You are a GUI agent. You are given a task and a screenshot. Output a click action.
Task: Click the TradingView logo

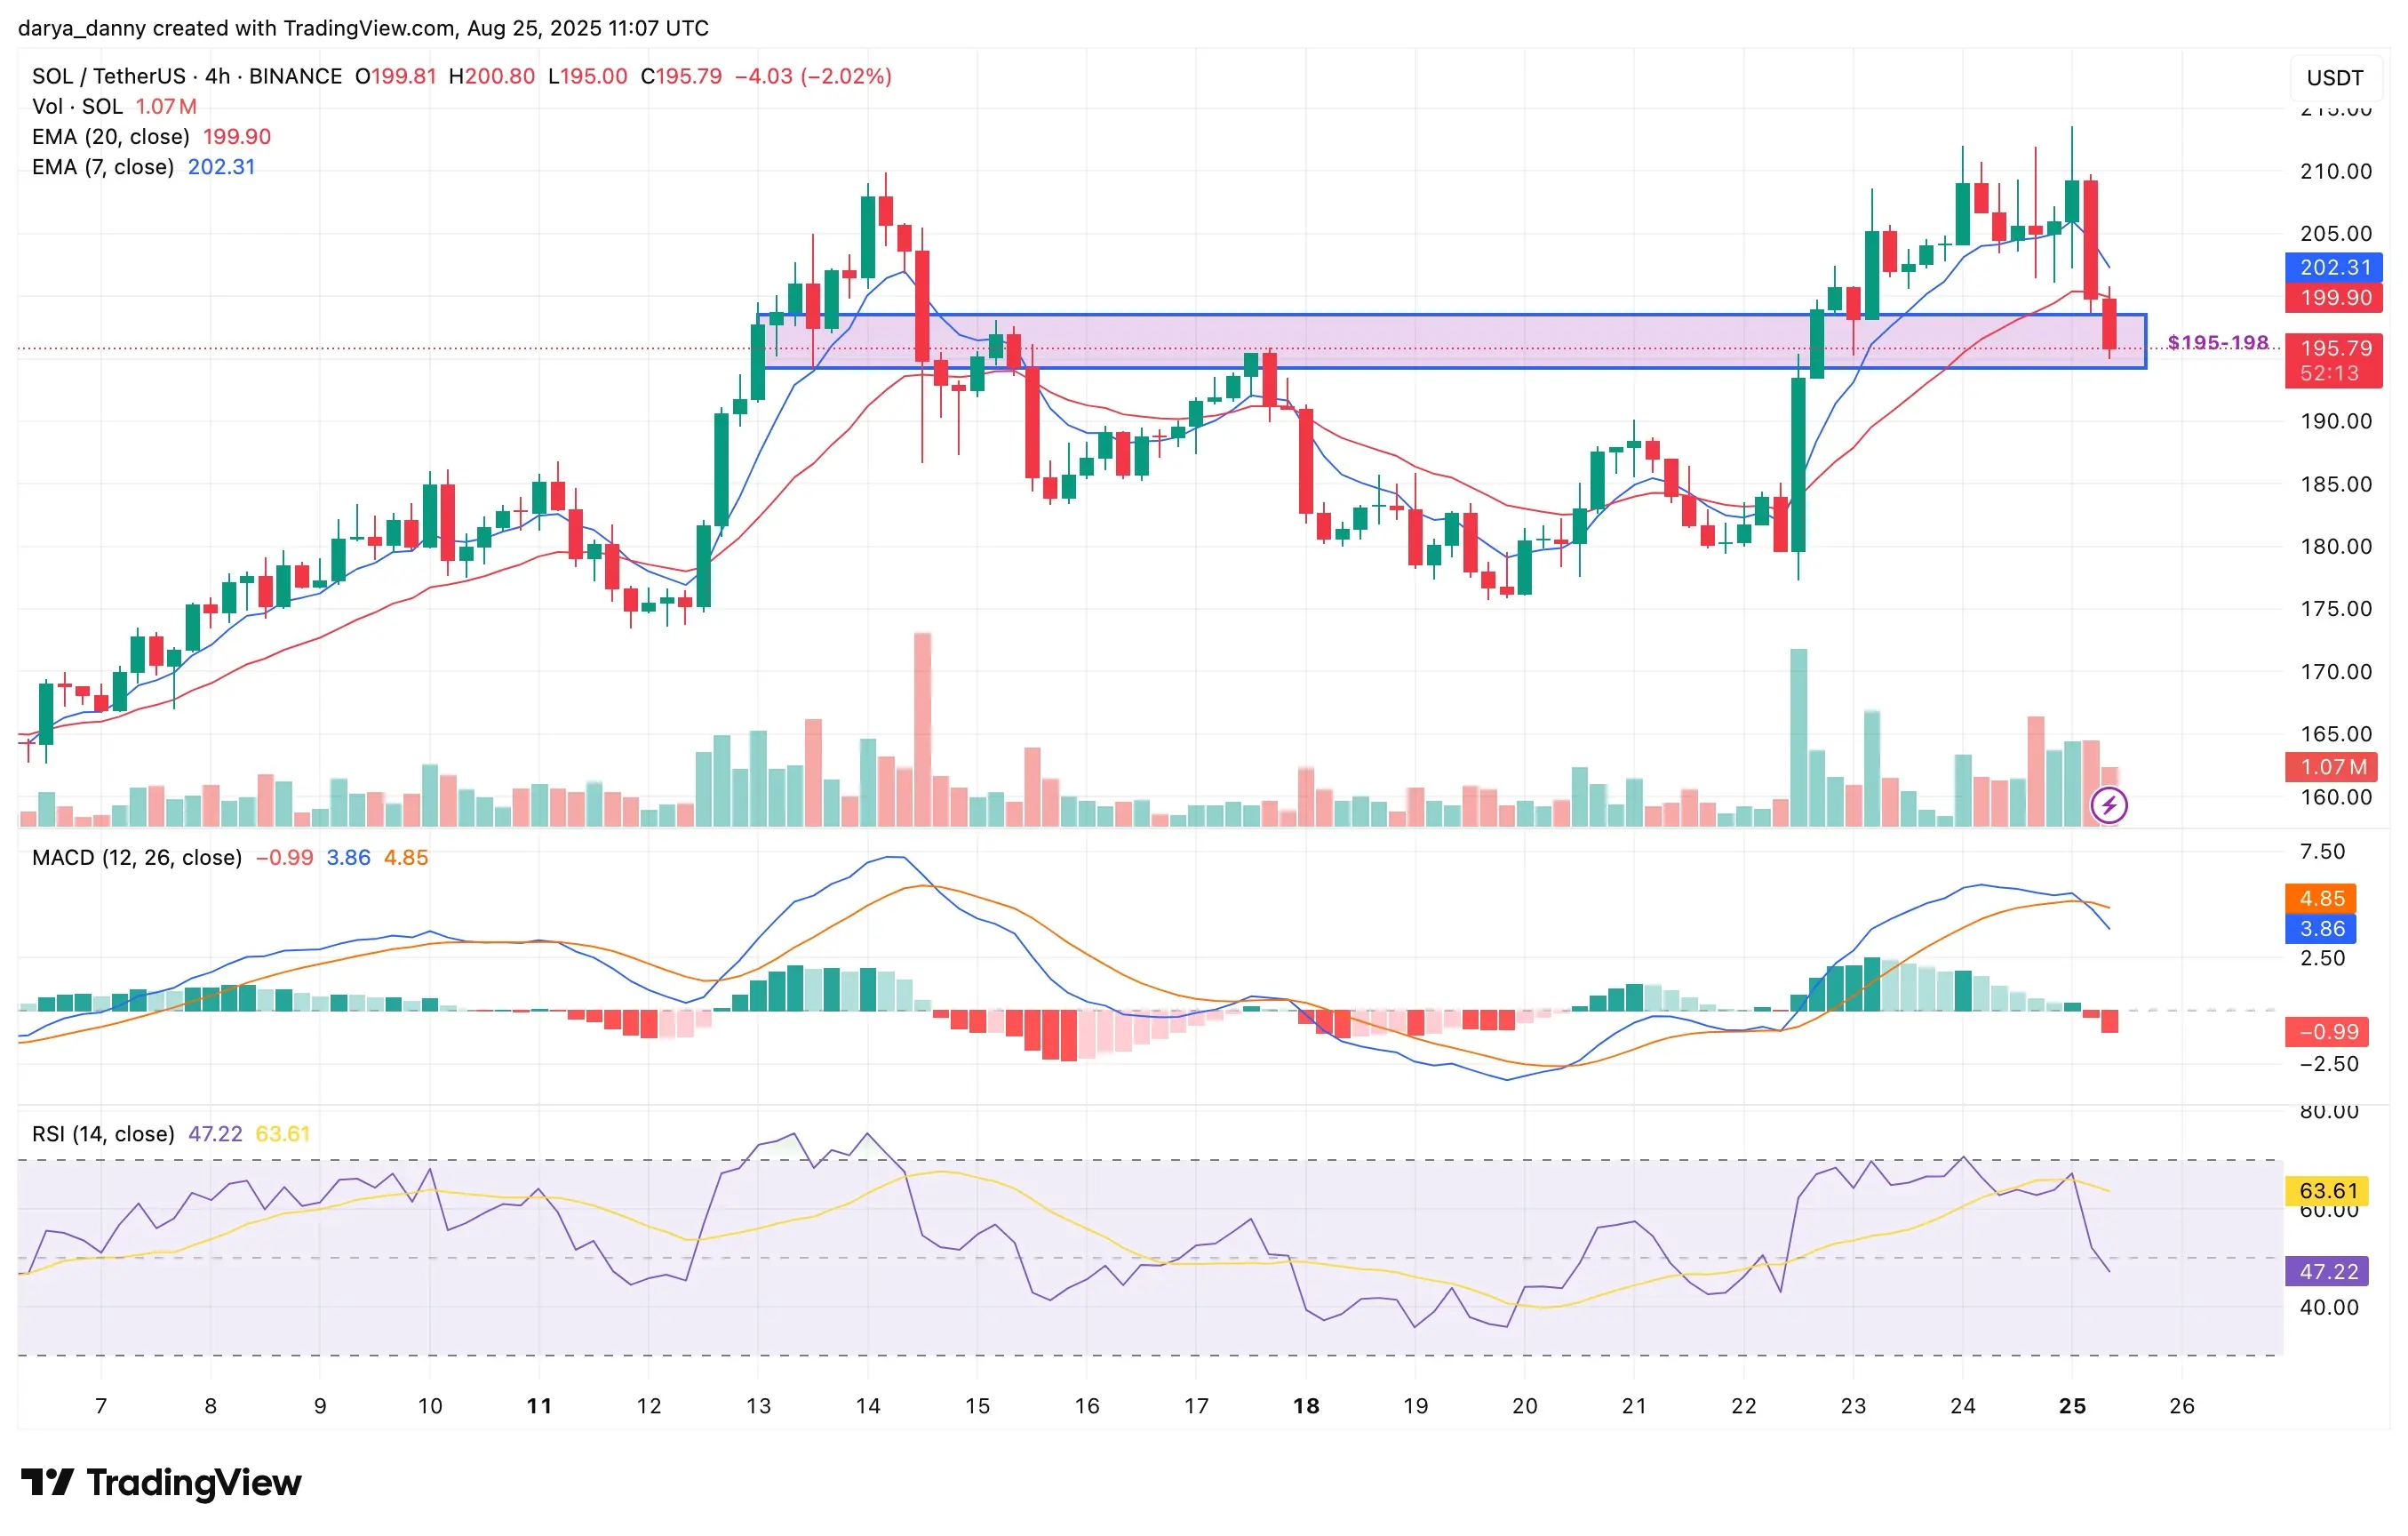[x=161, y=1482]
